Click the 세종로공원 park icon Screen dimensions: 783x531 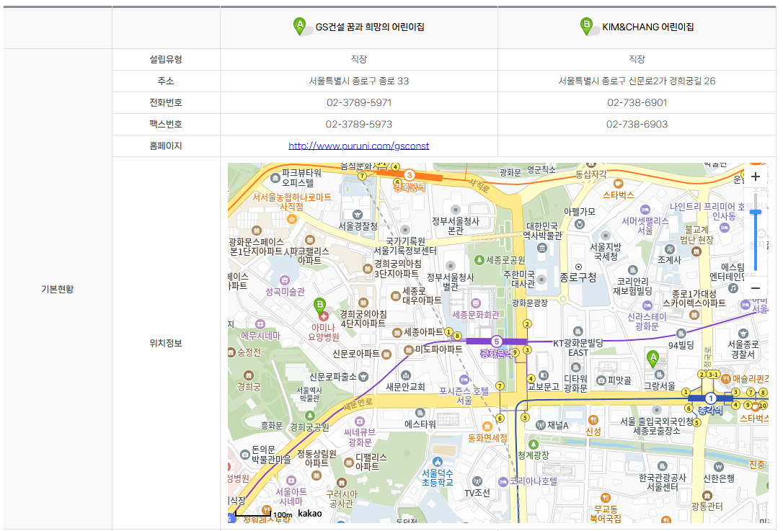tap(479, 260)
